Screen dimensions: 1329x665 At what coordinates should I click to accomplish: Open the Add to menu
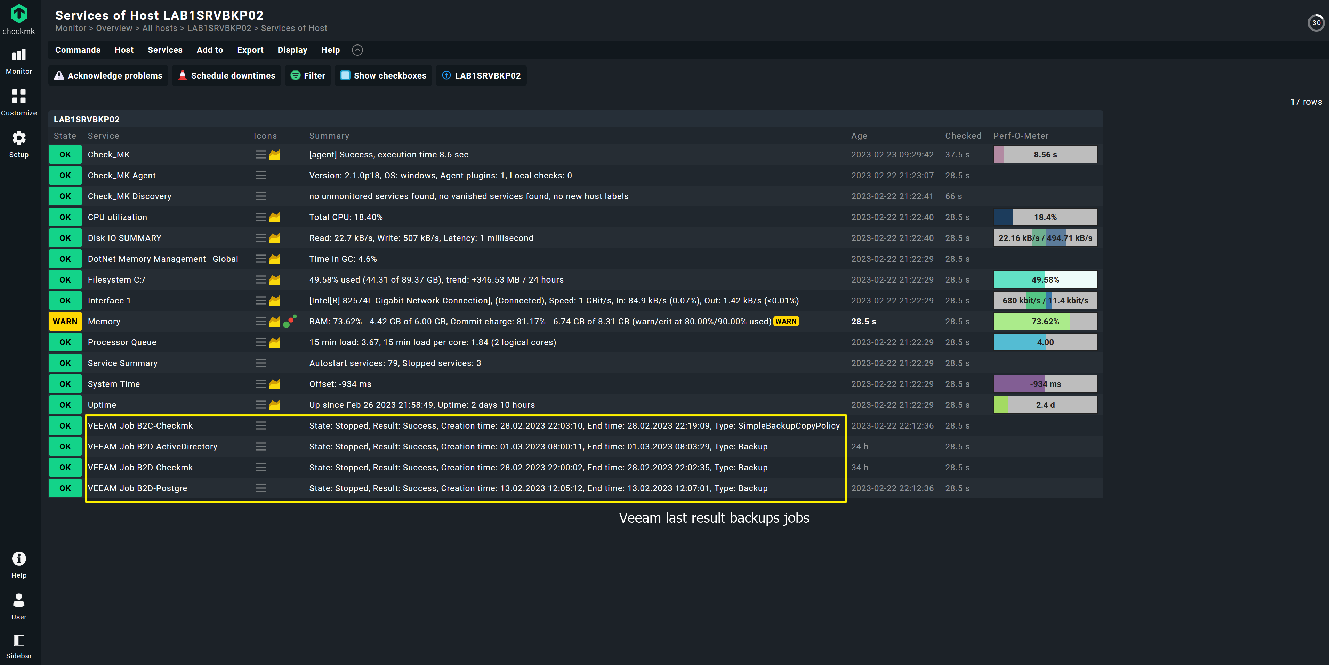point(209,50)
